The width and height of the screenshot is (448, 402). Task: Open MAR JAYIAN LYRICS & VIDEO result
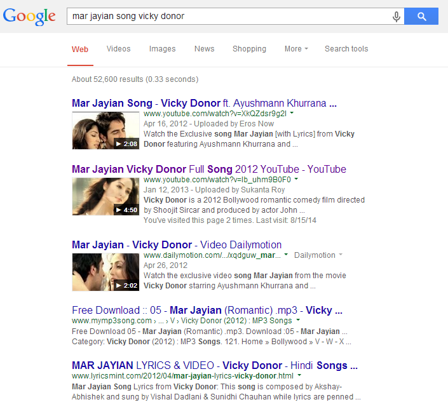coord(215,365)
